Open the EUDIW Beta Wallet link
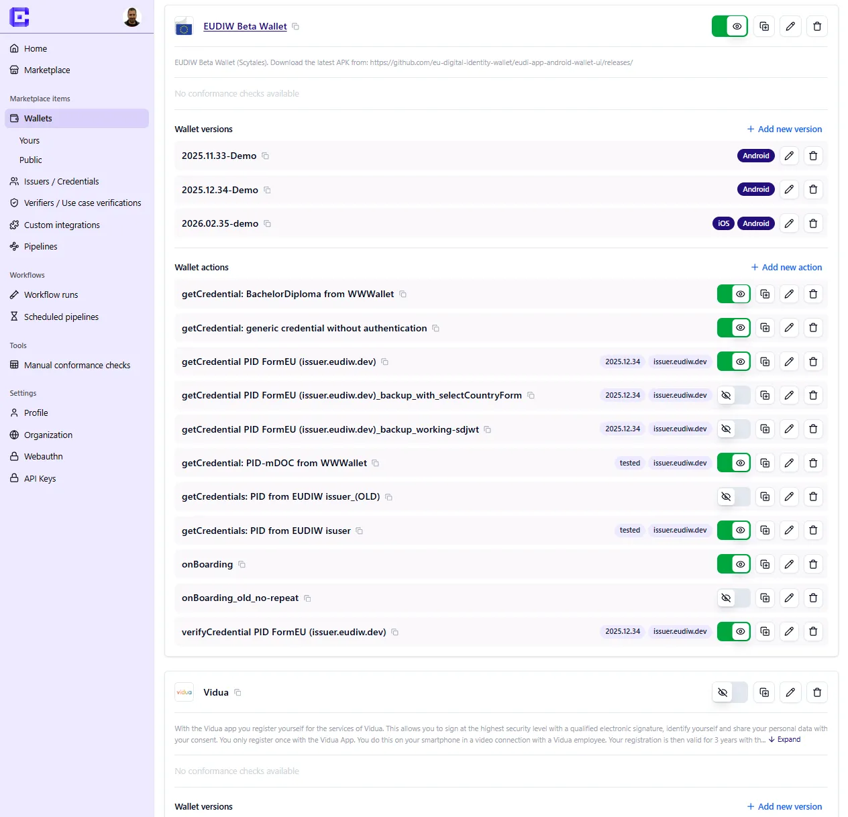 [245, 26]
